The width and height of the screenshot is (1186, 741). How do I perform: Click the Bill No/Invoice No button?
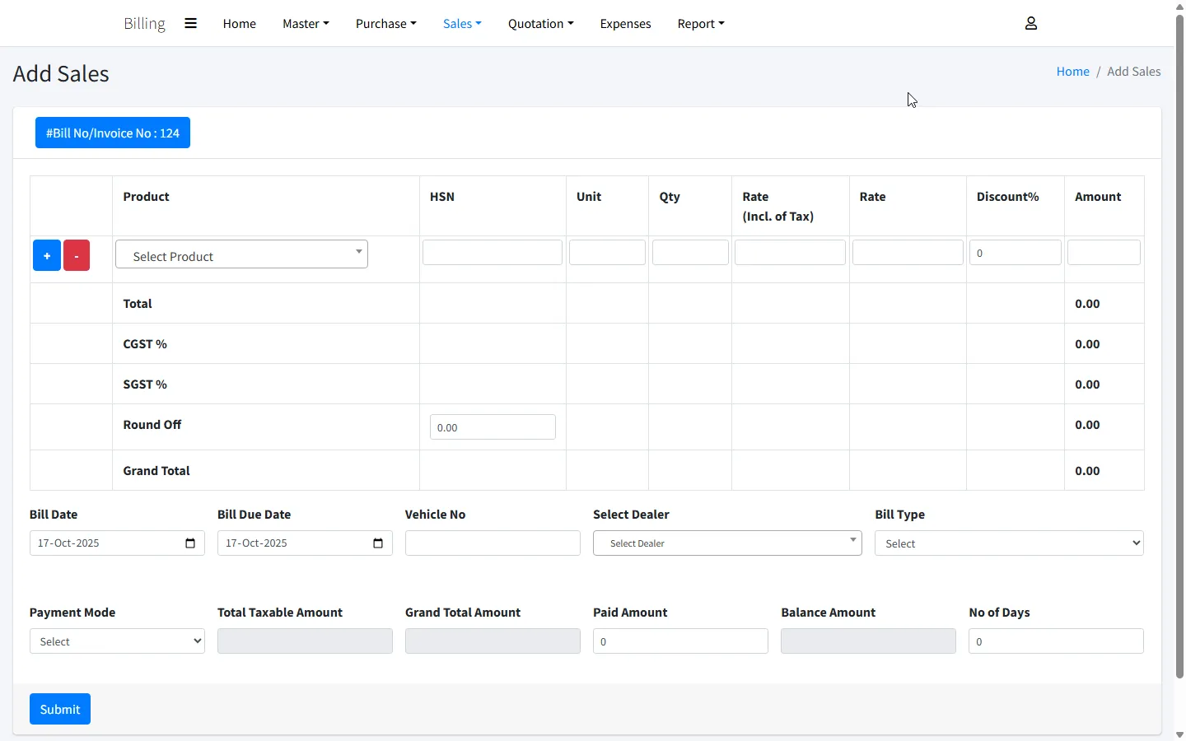(x=113, y=133)
